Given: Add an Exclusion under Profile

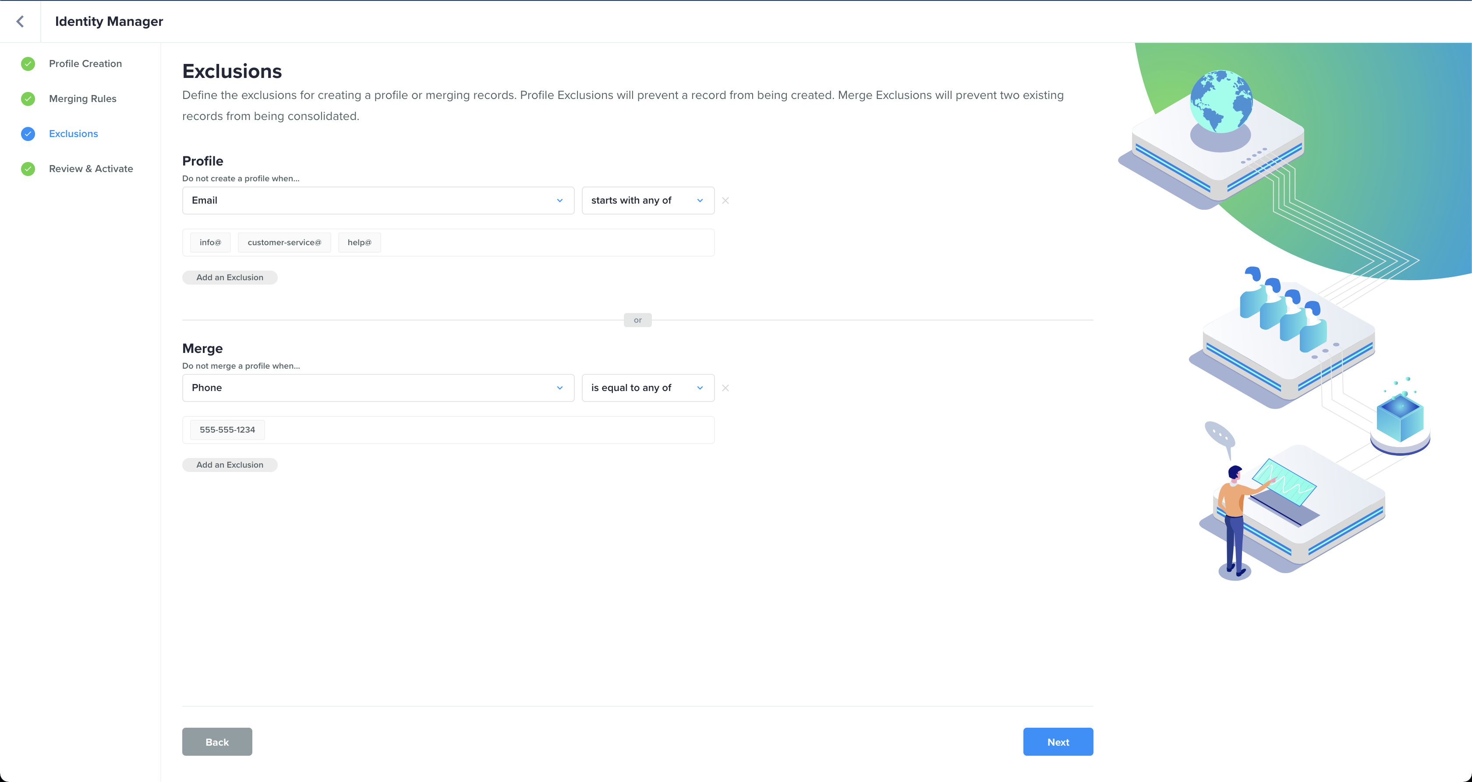Looking at the screenshot, I should click(230, 278).
